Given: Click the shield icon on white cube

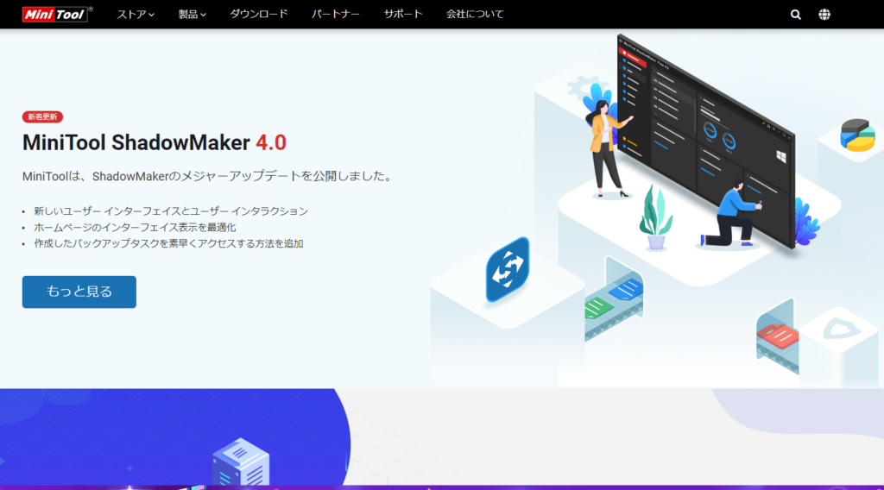Looking at the screenshot, I should click(x=841, y=329).
